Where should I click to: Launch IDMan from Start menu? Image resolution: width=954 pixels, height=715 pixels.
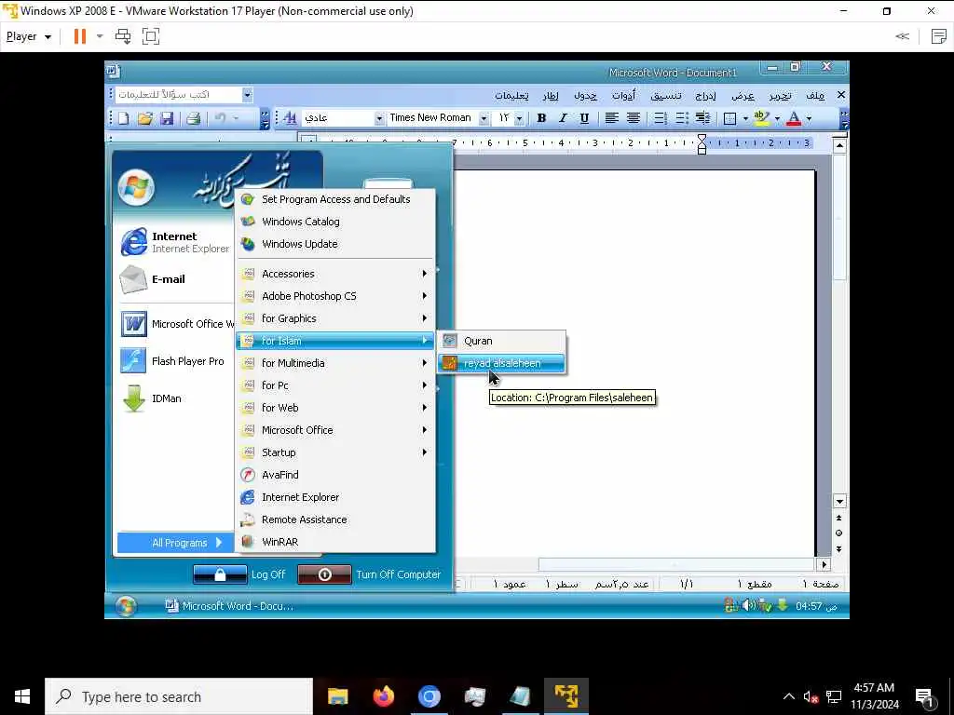175,398
